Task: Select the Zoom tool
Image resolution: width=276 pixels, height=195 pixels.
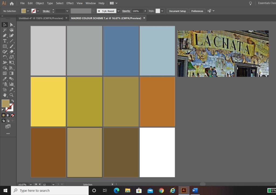Action: (x=12, y=95)
